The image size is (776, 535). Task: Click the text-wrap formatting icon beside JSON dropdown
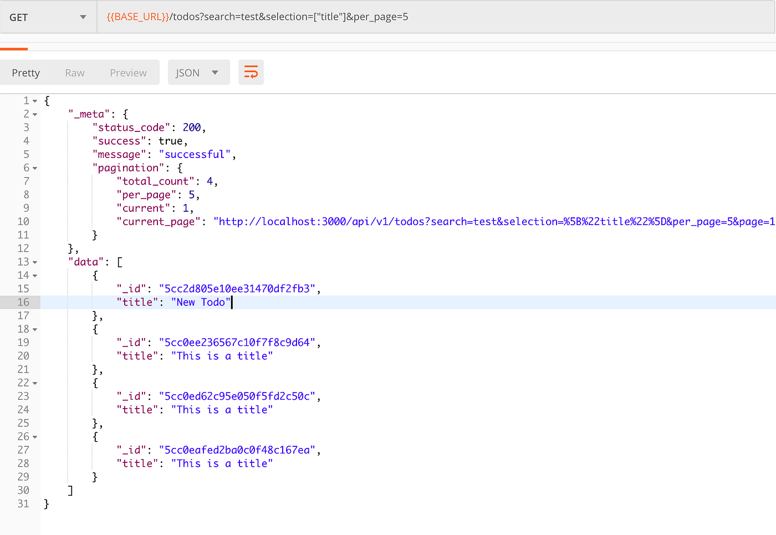pyautogui.click(x=251, y=72)
